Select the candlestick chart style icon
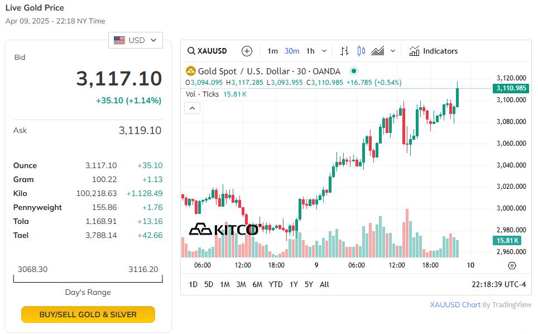538x334 pixels. [361, 51]
